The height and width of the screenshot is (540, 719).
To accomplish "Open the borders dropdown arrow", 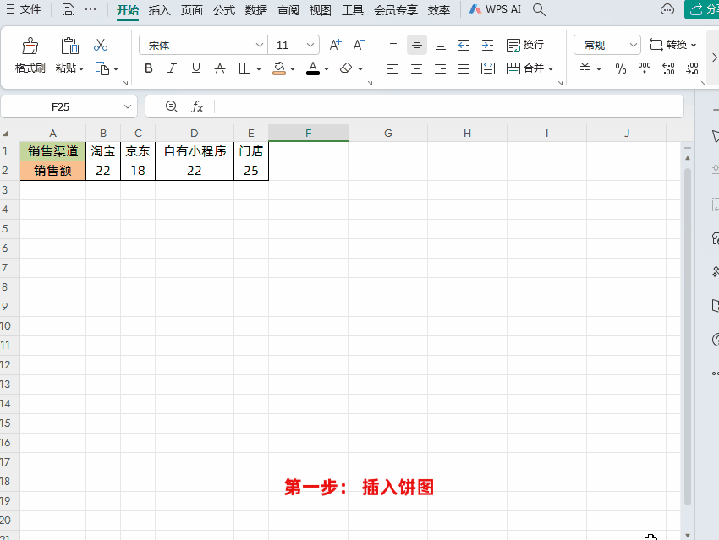I will (259, 68).
